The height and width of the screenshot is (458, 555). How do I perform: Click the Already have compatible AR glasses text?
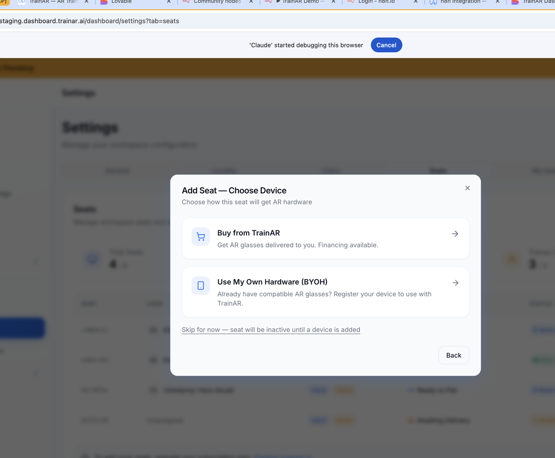click(324, 299)
